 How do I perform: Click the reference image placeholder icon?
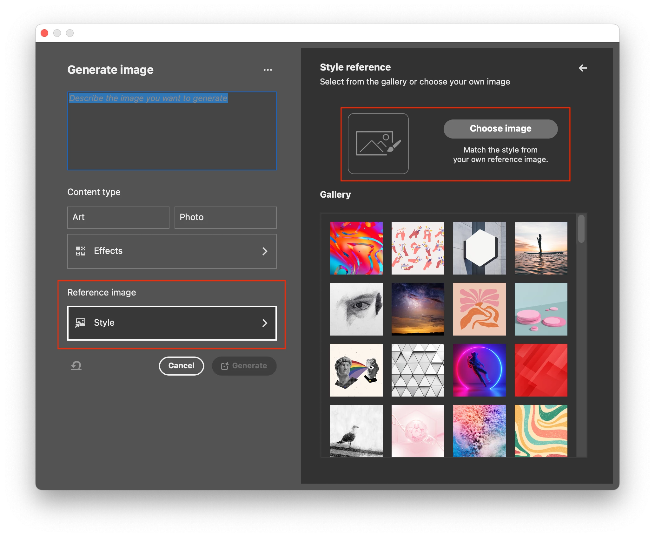point(378,144)
